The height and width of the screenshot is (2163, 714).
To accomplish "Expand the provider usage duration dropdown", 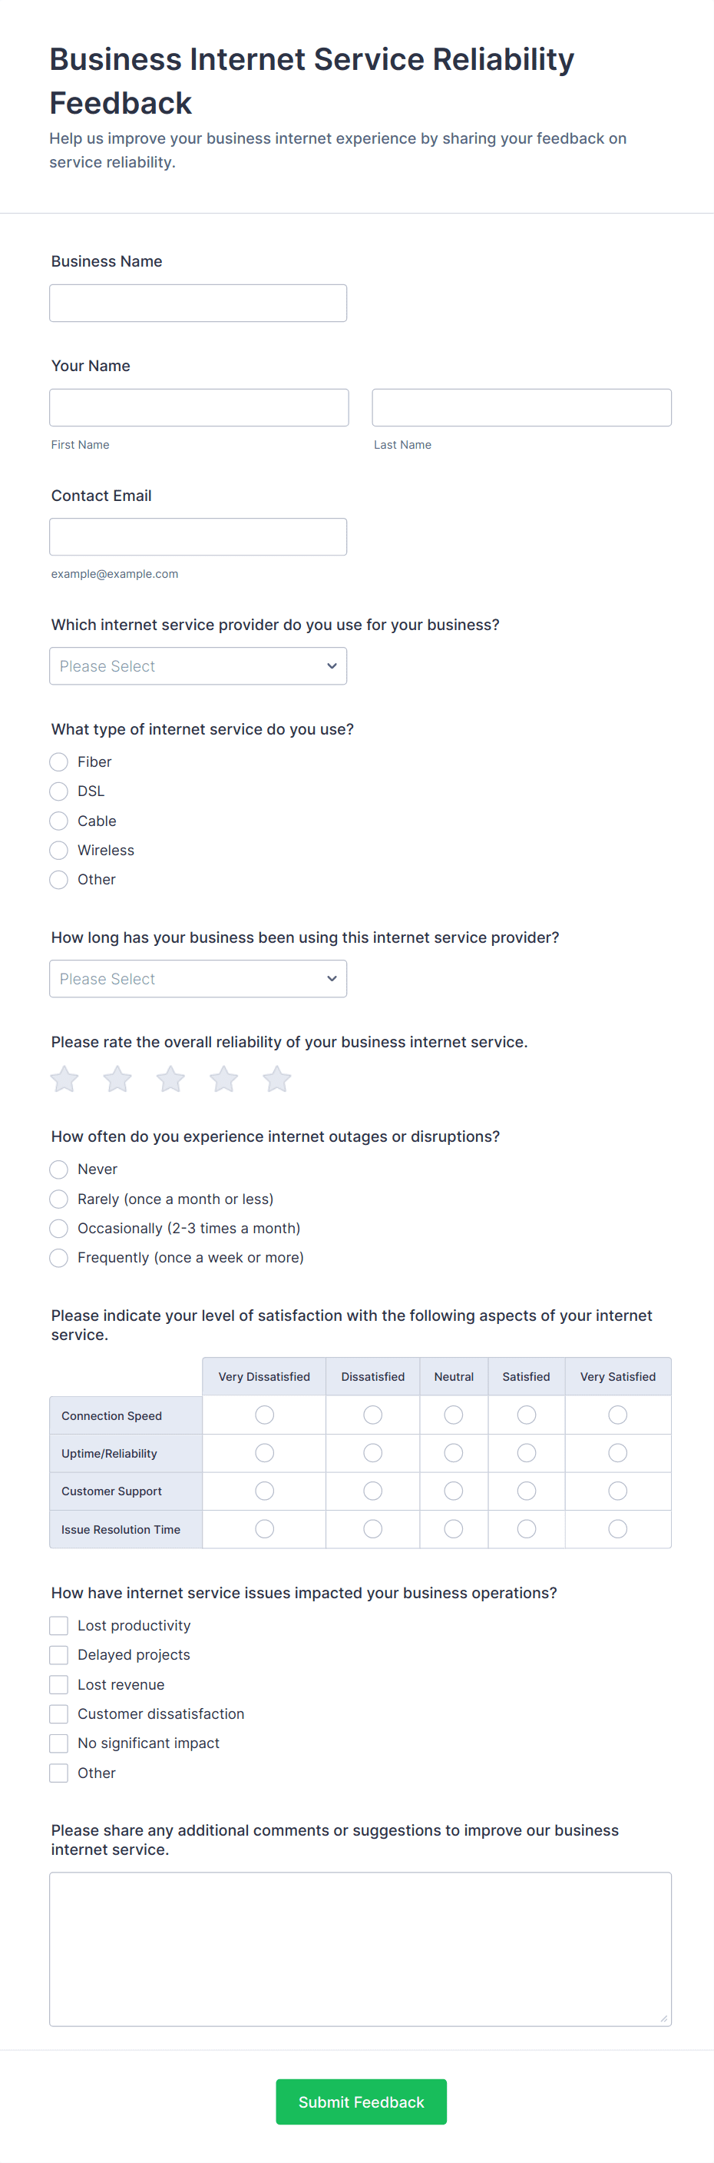I will click(x=197, y=979).
